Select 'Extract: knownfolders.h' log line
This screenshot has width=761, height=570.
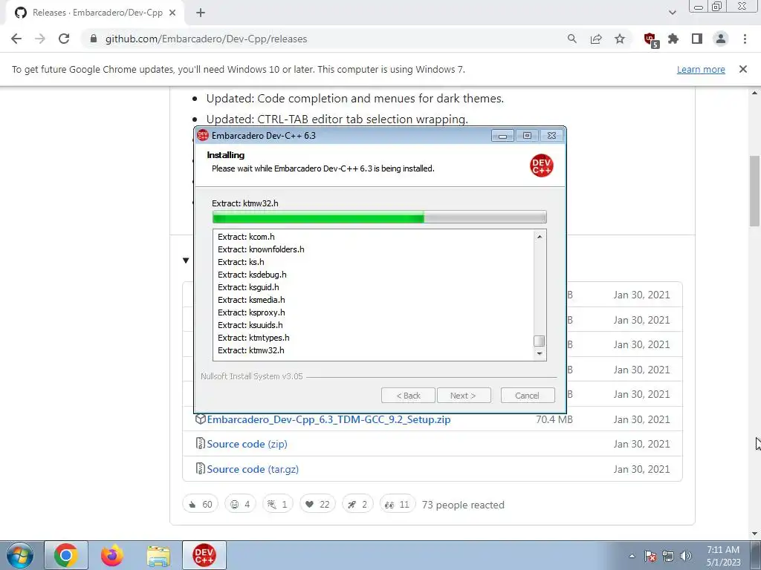[261, 249]
